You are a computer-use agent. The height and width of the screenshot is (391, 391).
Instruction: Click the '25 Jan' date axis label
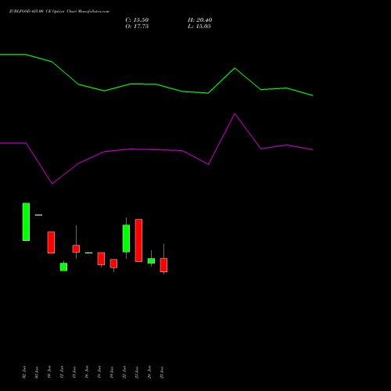162,372
